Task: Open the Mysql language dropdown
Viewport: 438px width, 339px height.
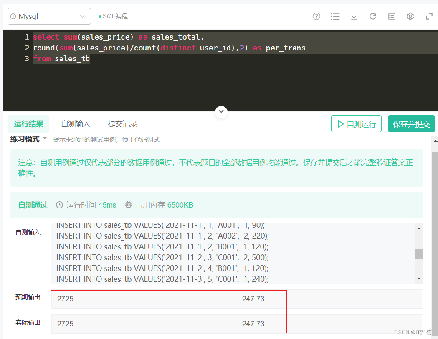Action: 49,16
